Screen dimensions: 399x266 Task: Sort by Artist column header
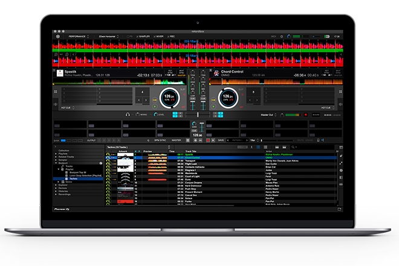point(268,151)
